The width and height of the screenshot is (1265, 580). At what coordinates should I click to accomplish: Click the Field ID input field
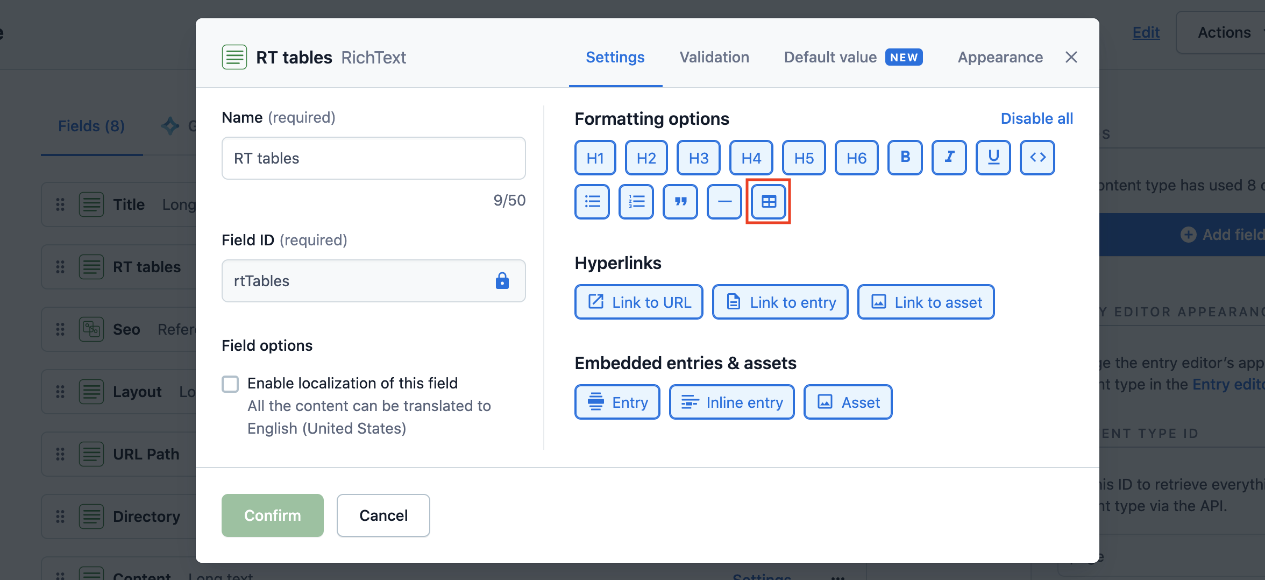374,281
